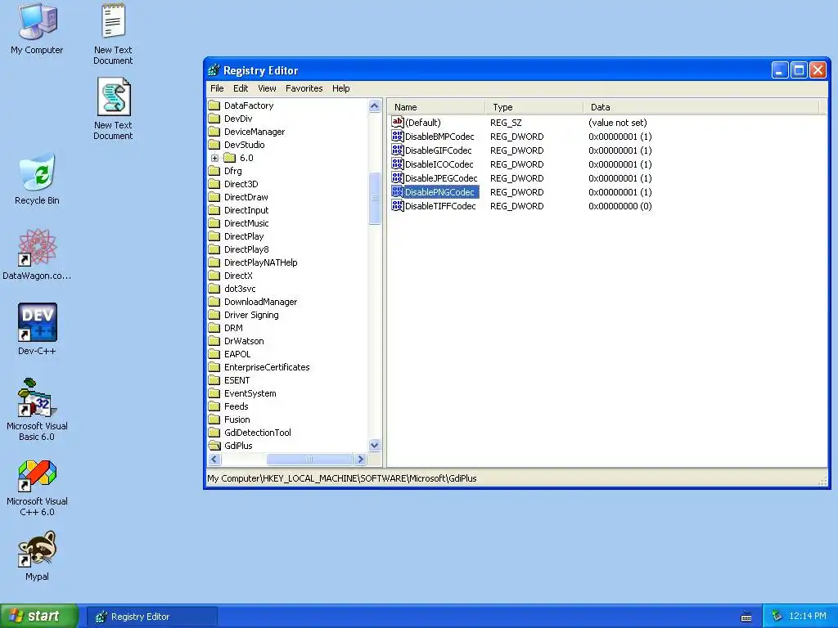Click the tree horizontal scroll right arrow
The height and width of the screenshot is (628, 838).
coord(360,459)
